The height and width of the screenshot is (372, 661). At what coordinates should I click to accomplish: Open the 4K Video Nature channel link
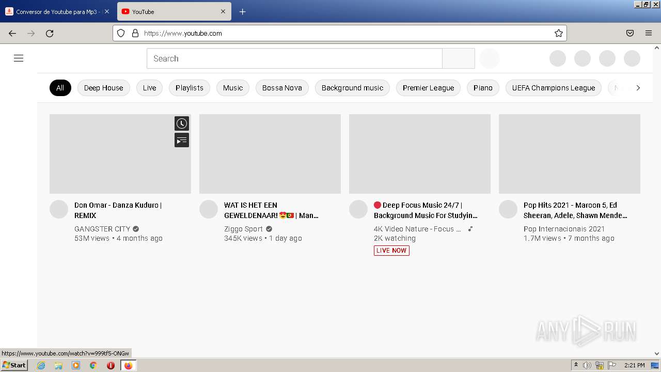(x=417, y=229)
